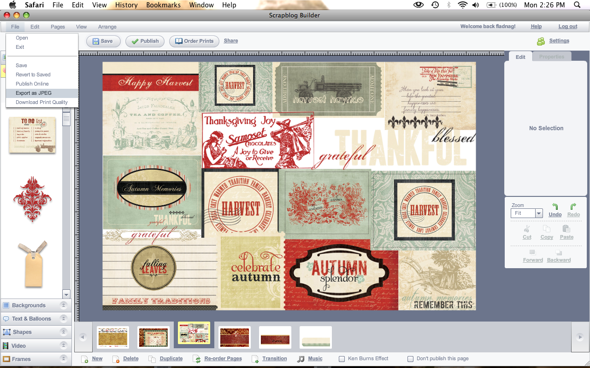This screenshot has height=368, width=590.
Task: Click the Share link
Action: tap(231, 40)
